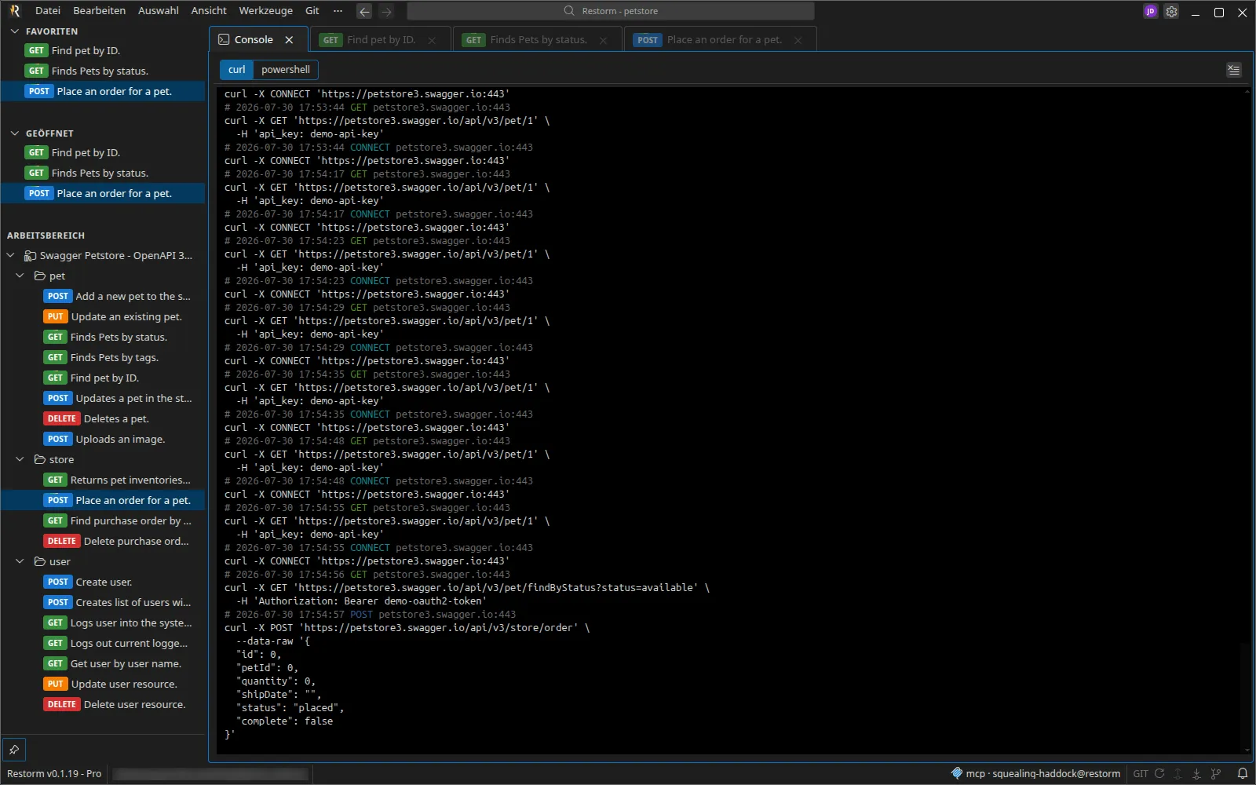
Task: Select 'Returns pet inventories...' request
Action: (x=103, y=480)
